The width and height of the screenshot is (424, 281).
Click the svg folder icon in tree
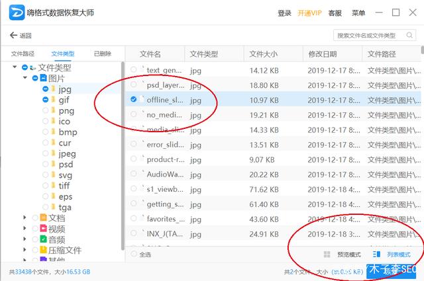coord(54,175)
